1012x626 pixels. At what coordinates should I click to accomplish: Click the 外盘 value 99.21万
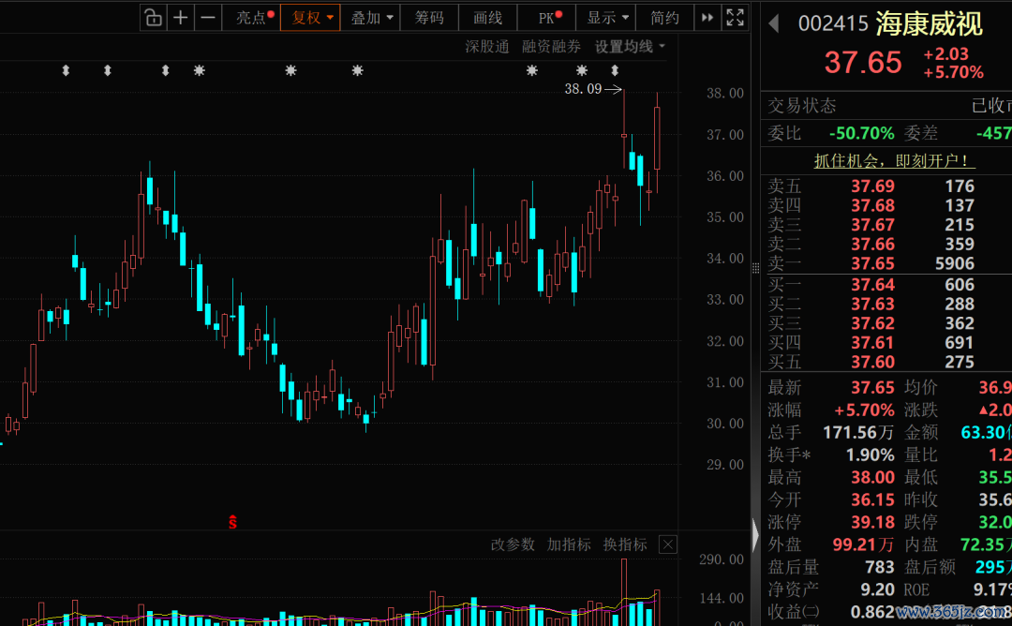tap(863, 544)
